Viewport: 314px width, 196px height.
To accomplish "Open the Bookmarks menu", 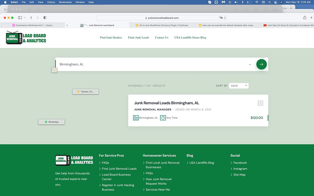I will click(65, 2).
